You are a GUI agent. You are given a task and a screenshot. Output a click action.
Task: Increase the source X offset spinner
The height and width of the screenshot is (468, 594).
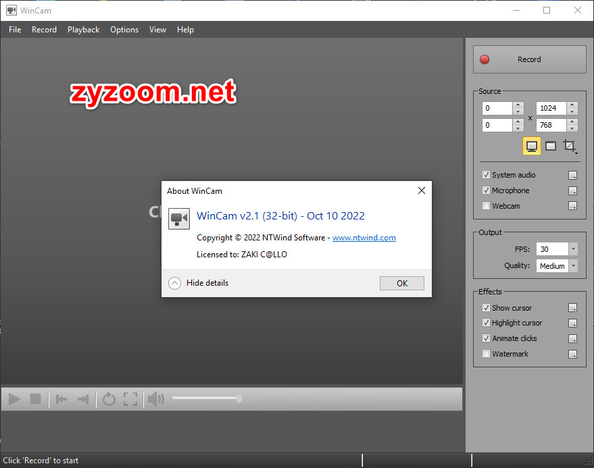(518, 105)
